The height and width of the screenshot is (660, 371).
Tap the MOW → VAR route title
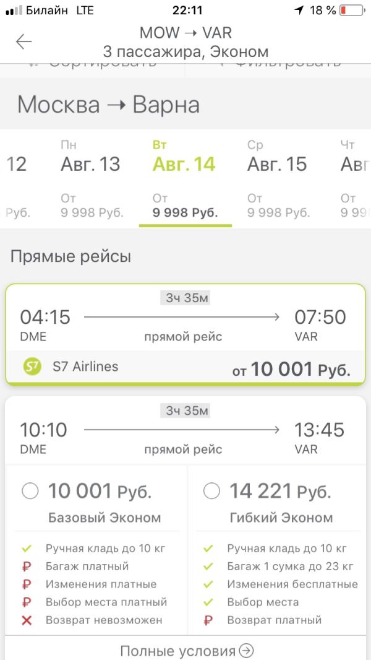point(185,32)
